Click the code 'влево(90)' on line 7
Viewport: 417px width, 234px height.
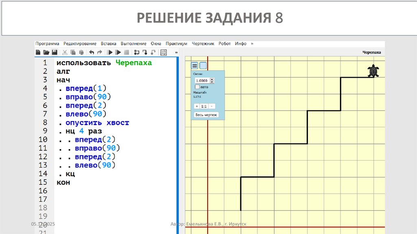point(86,114)
